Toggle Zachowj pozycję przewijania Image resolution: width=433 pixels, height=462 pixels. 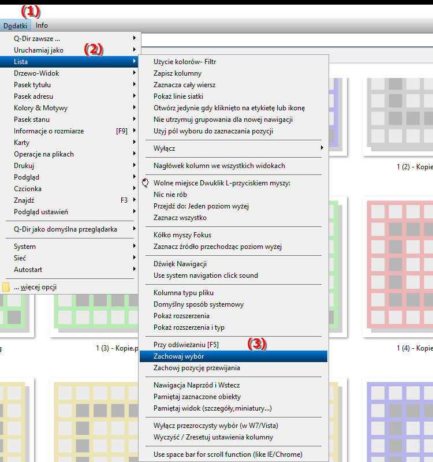233,368
